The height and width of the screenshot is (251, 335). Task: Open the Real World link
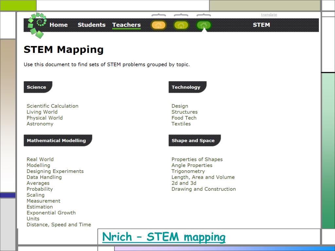click(x=40, y=159)
